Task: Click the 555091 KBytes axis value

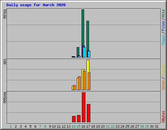Action: click(x=5, y=97)
